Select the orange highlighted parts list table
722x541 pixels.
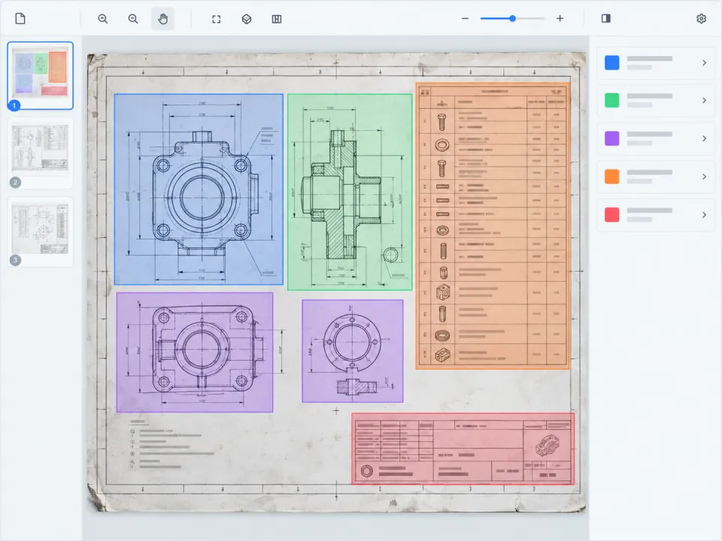[x=493, y=226]
